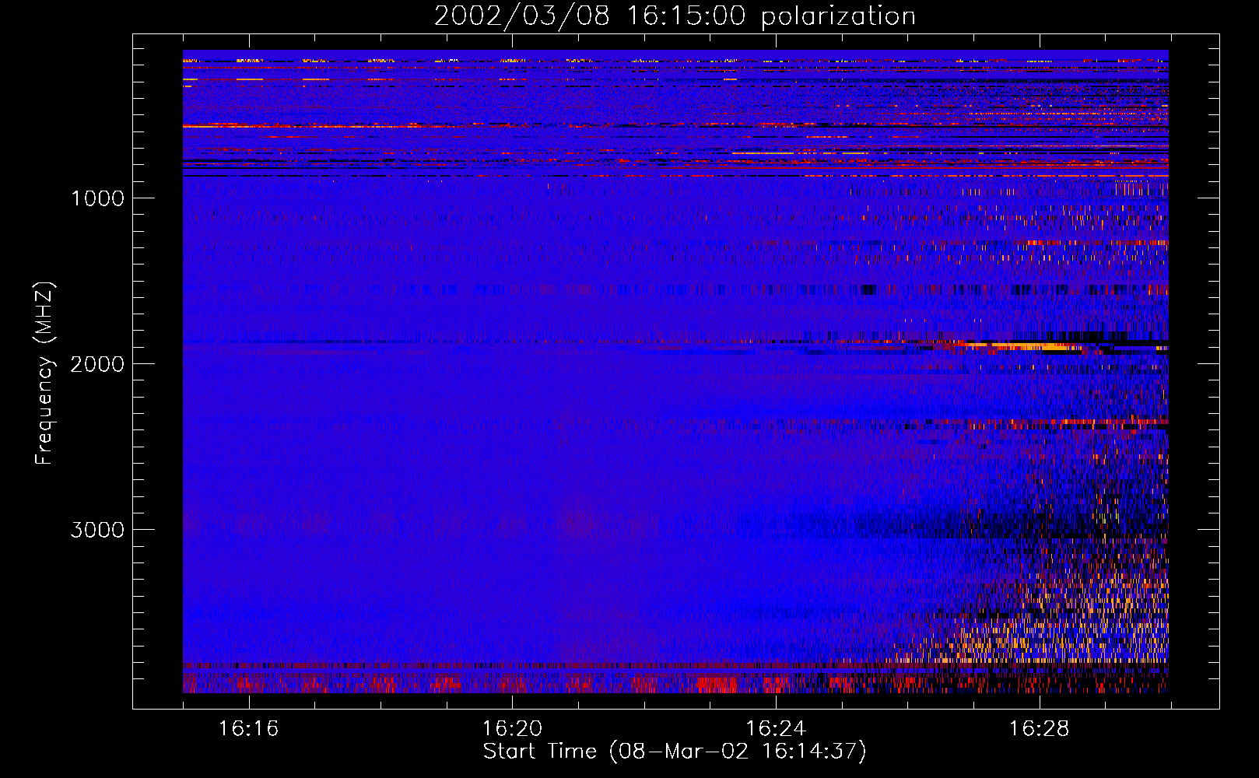
Task: Click the 'Start Time (08-Mar-02 16:14:37)' axis label
Action: (x=675, y=752)
